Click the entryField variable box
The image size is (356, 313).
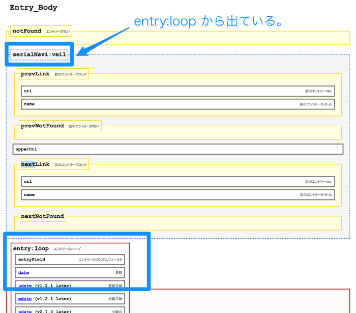32,260
